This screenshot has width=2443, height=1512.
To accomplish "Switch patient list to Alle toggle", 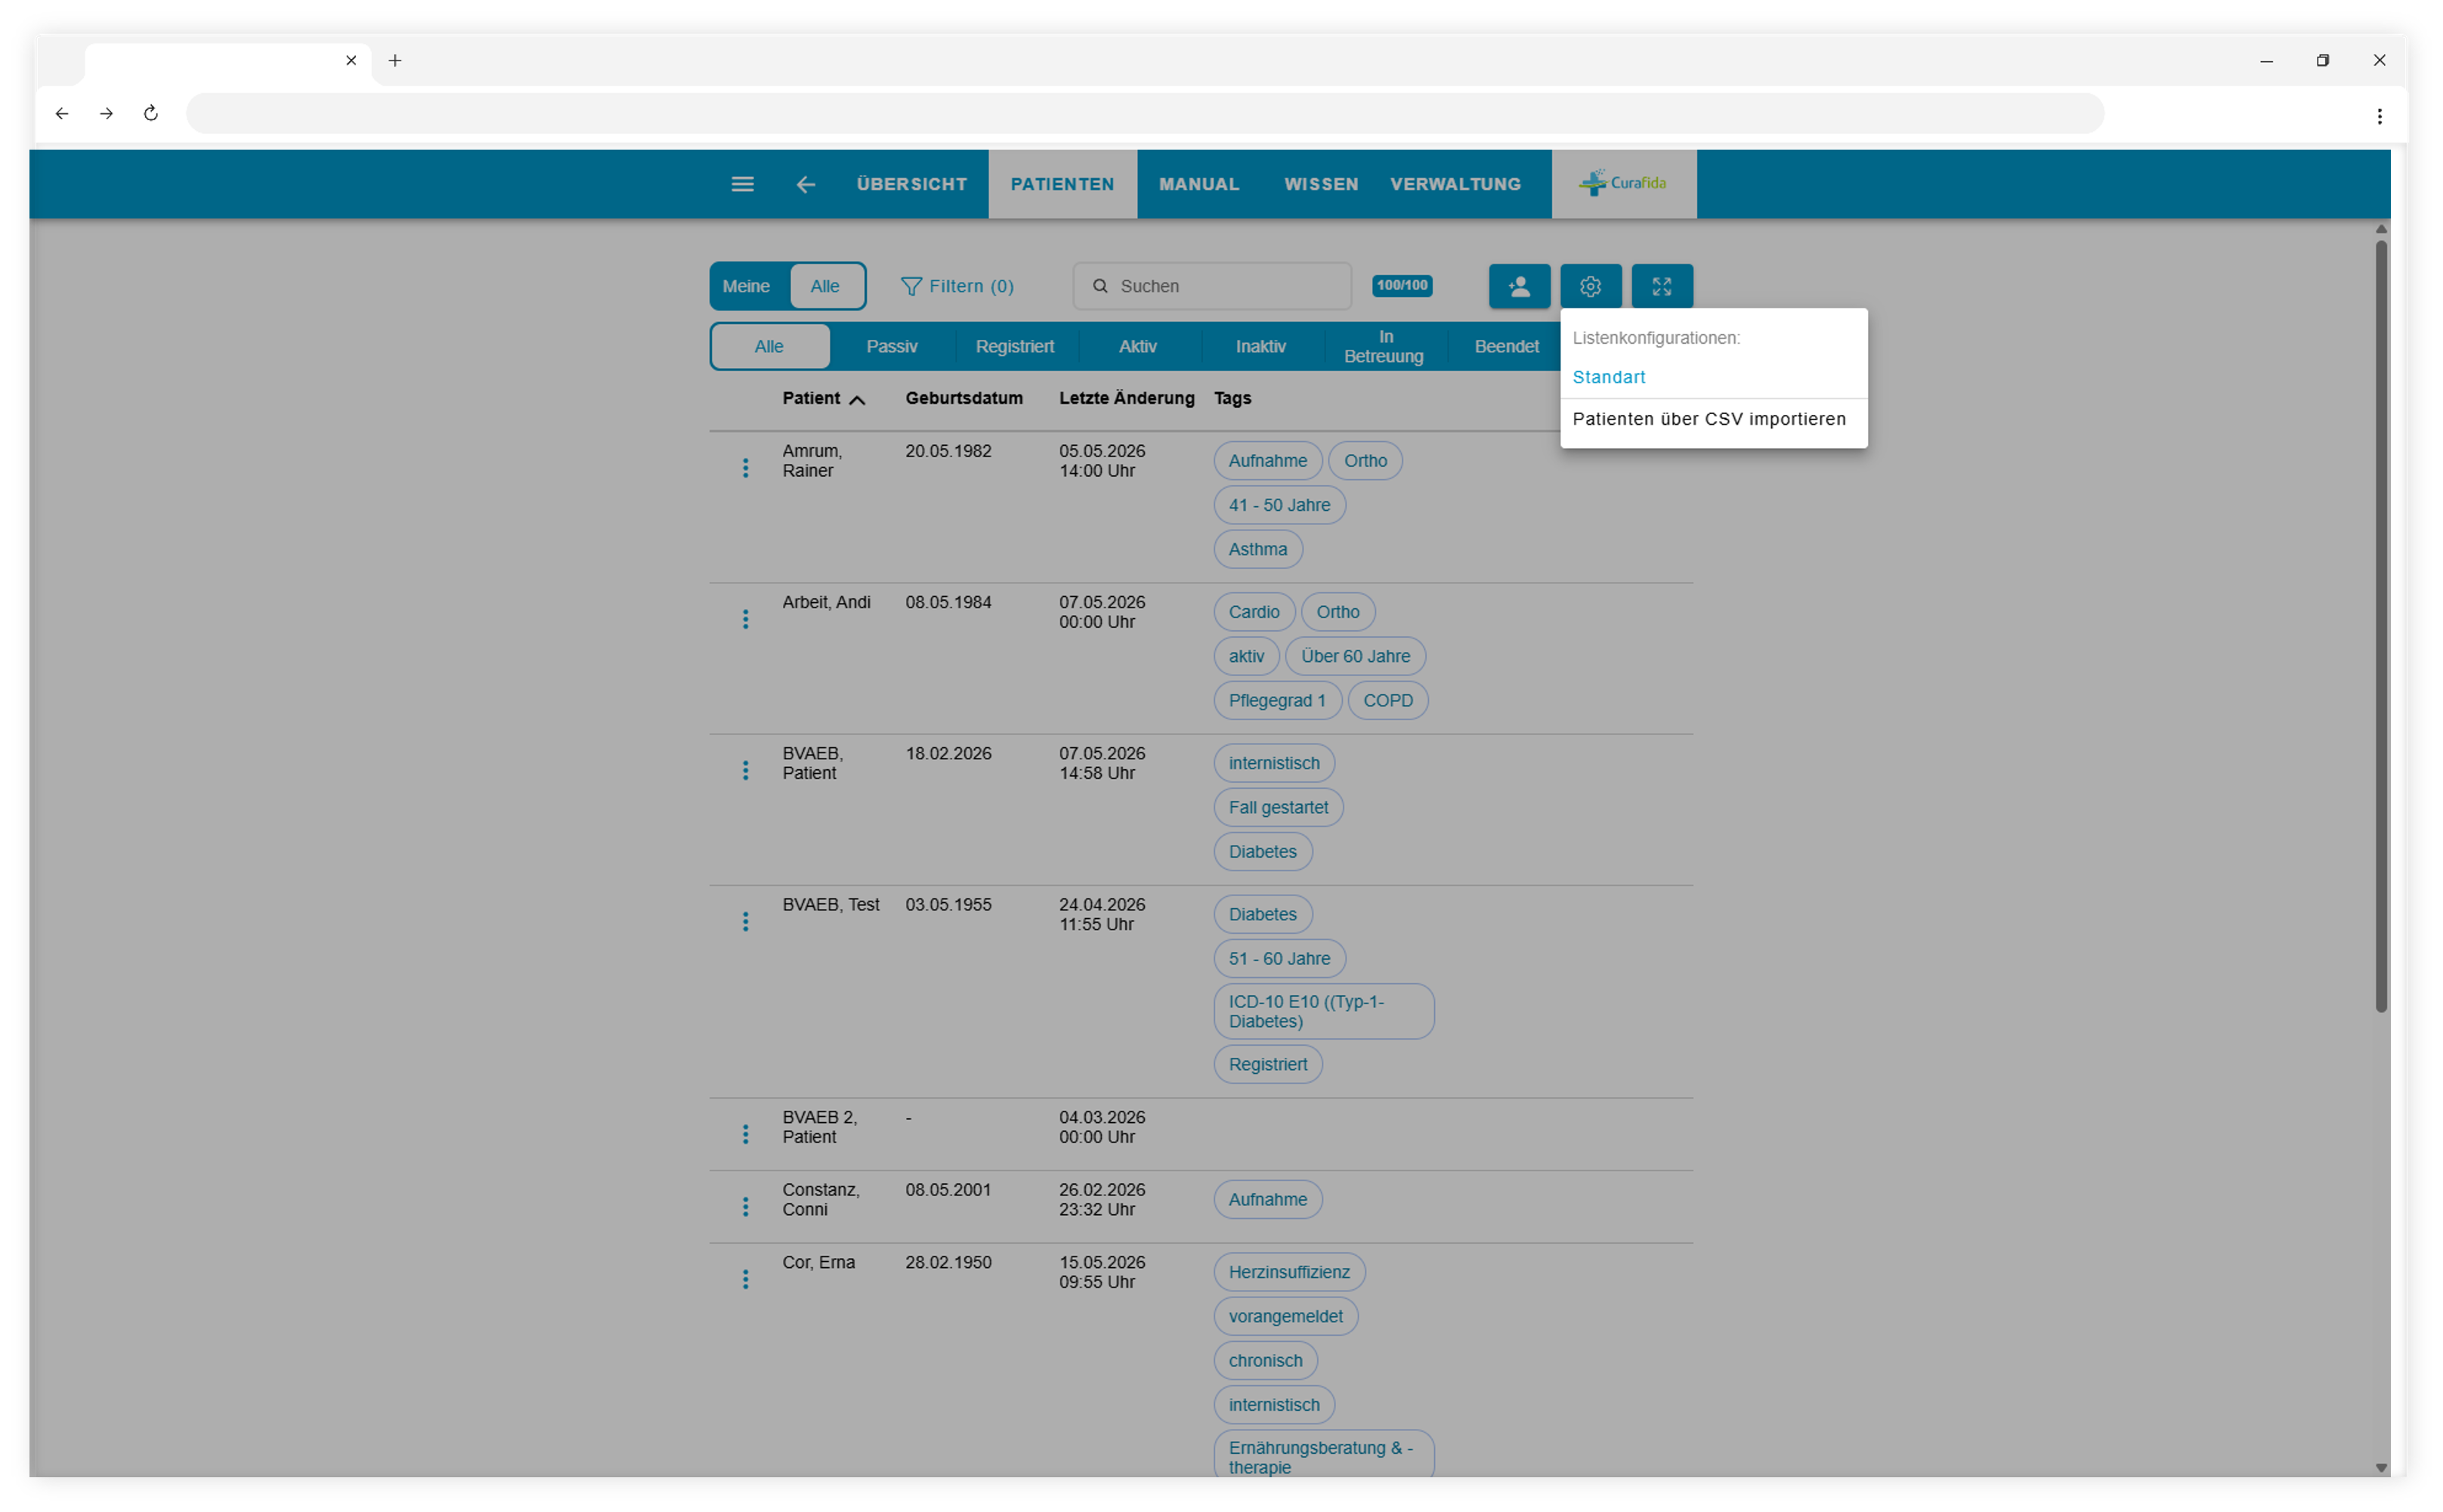I will pos(825,286).
